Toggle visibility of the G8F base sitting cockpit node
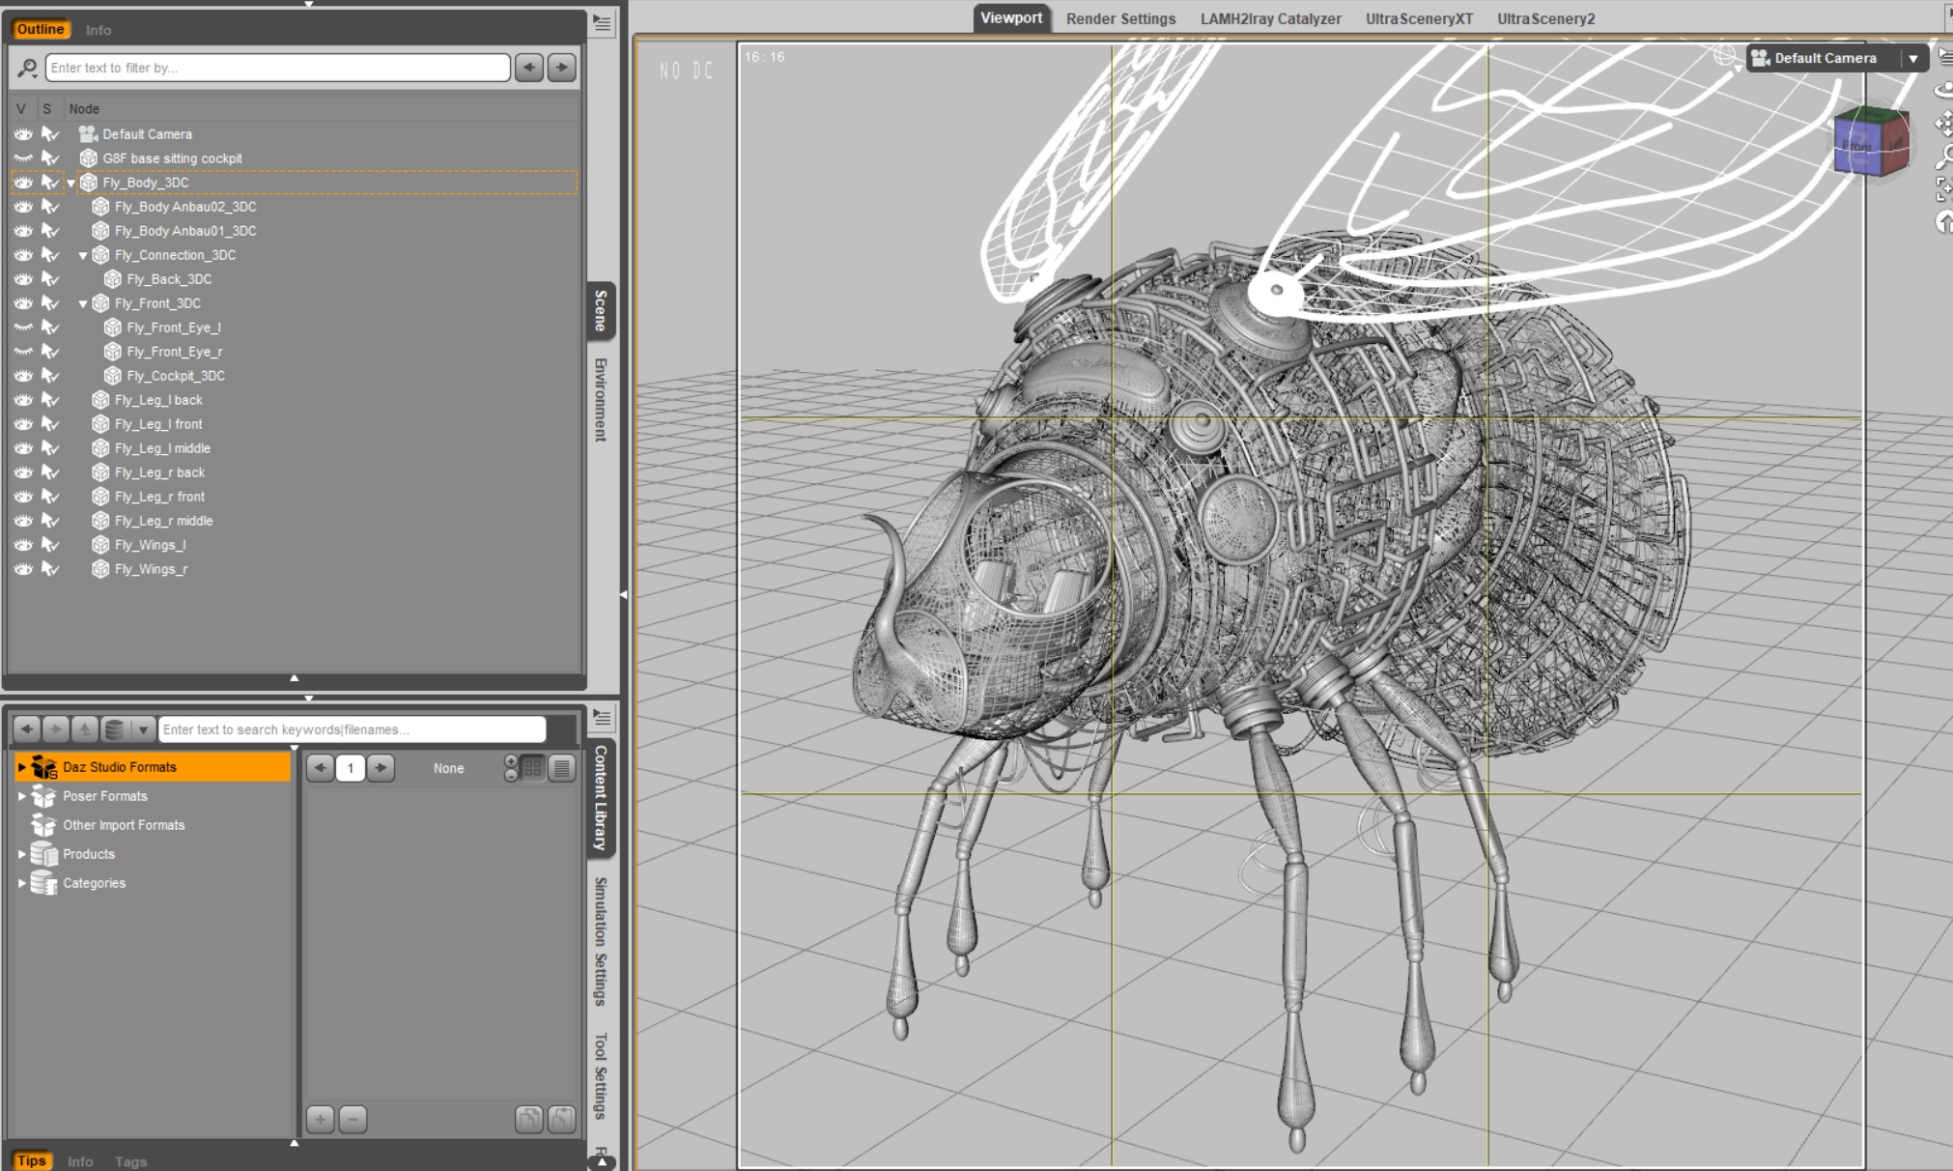The width and height of the screenshot is (1953, 1171). [23, 158]
